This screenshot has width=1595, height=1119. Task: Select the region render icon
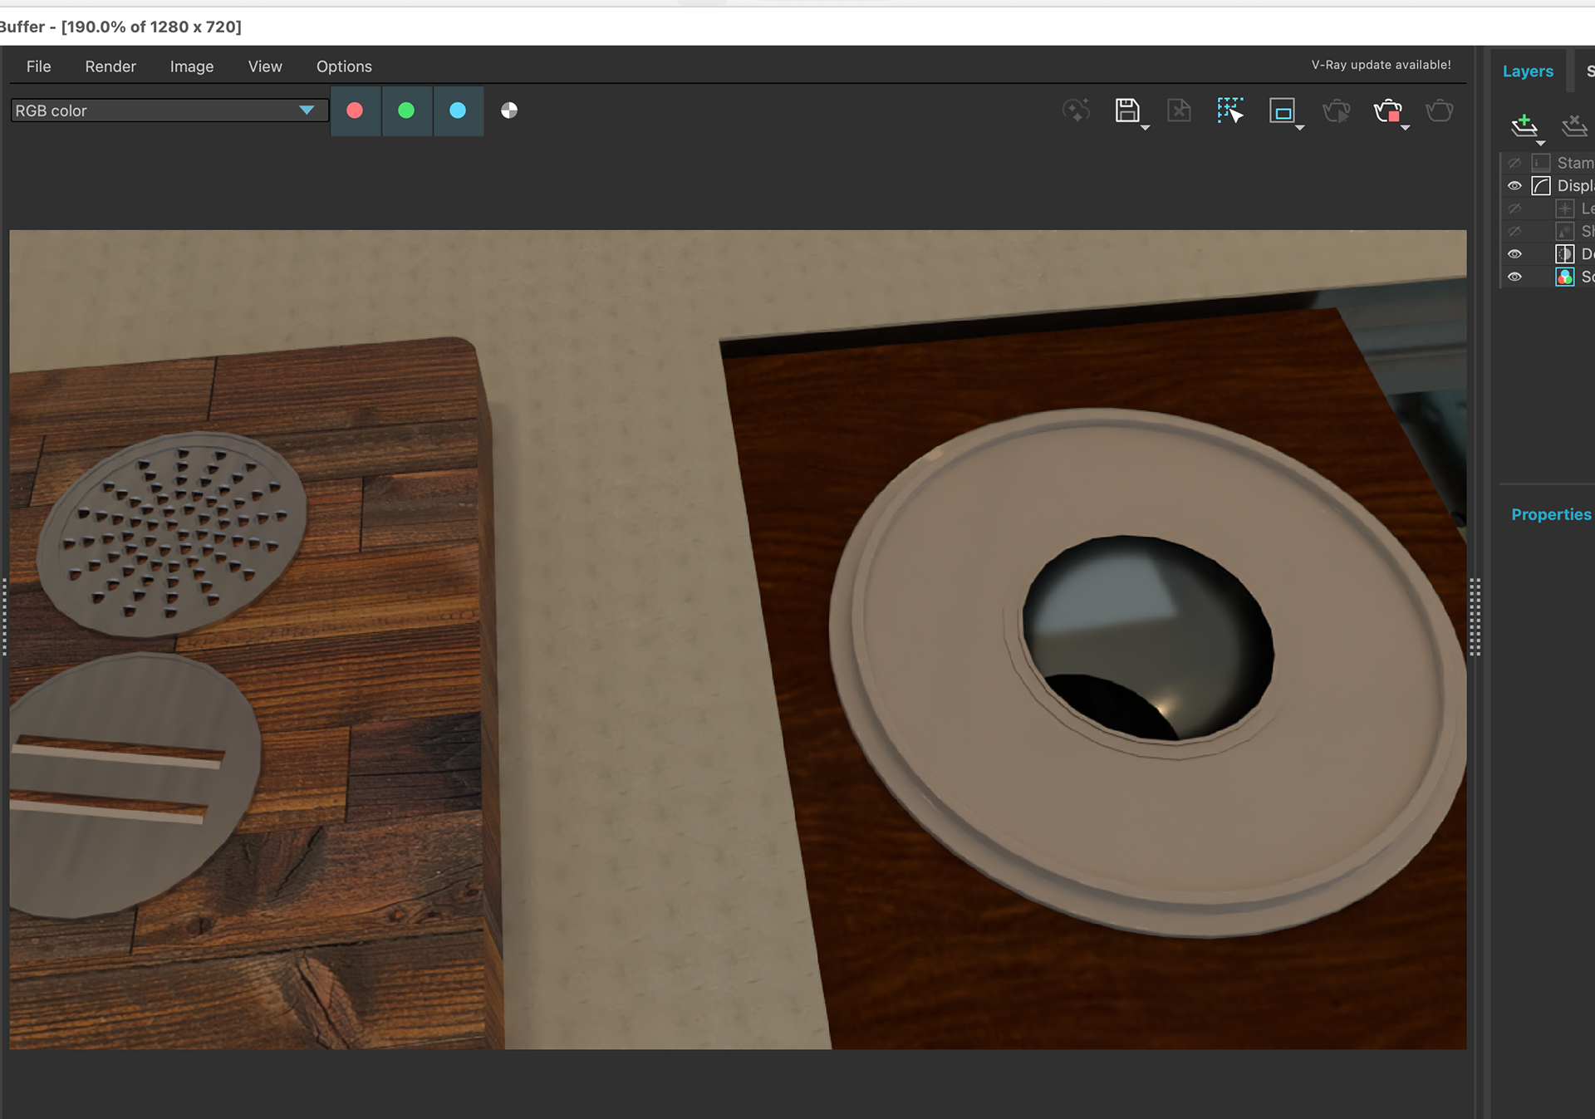pos(1282,110)
